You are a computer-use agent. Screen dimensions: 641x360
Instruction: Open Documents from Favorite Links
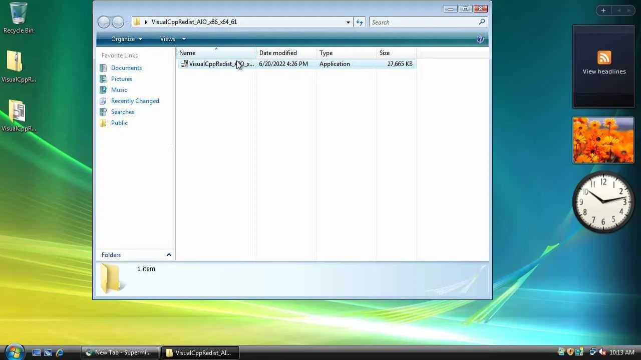click(x=126, y=68)
